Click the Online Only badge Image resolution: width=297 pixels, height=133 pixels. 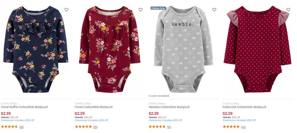[158, 8]
